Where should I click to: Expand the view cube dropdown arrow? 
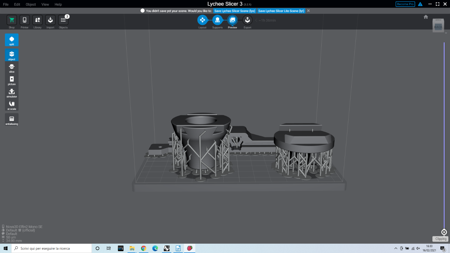[446, 33]
